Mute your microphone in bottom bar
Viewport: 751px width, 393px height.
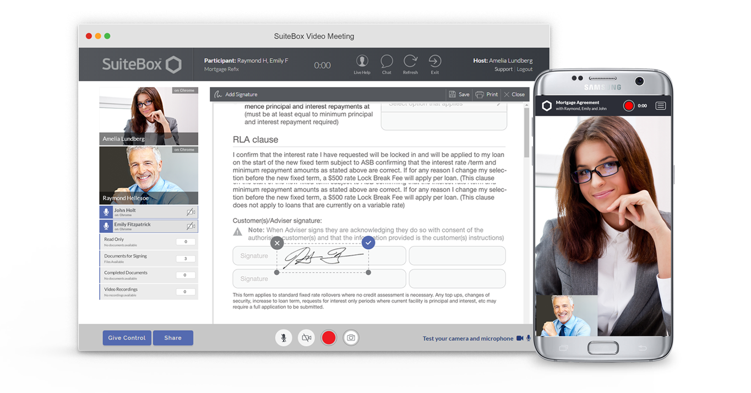pos(284,338)
